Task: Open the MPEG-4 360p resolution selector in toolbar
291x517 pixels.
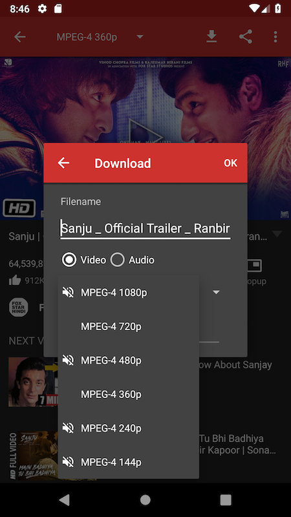Action: pyautogui.click(x=100, y=37)
